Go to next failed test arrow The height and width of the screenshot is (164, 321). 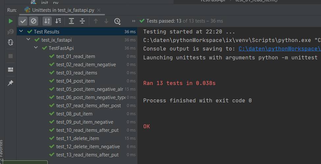[x=106, y=21]
